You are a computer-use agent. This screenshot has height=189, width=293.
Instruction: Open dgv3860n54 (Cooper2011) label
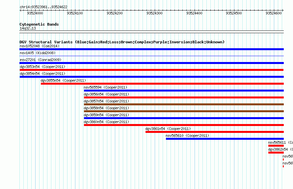pos(106,122)
